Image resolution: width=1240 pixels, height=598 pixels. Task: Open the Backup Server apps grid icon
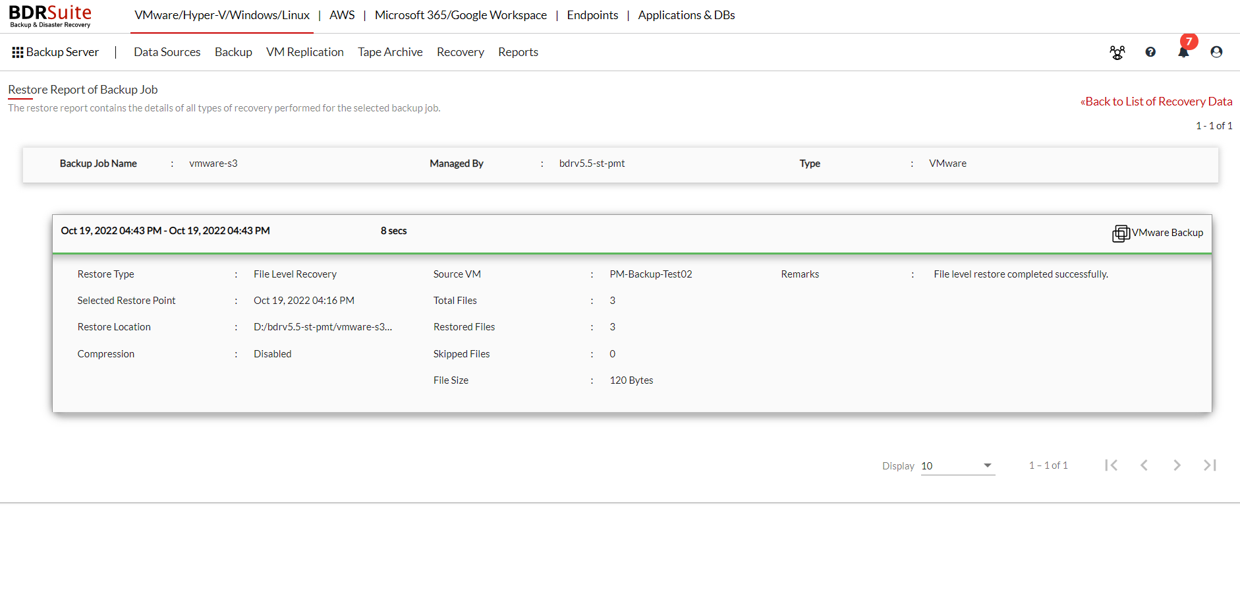tap(18, 52)
